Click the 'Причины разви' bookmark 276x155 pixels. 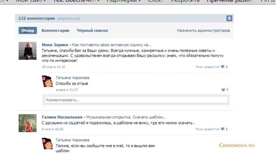pyautogui.click(x=230, y=1)
